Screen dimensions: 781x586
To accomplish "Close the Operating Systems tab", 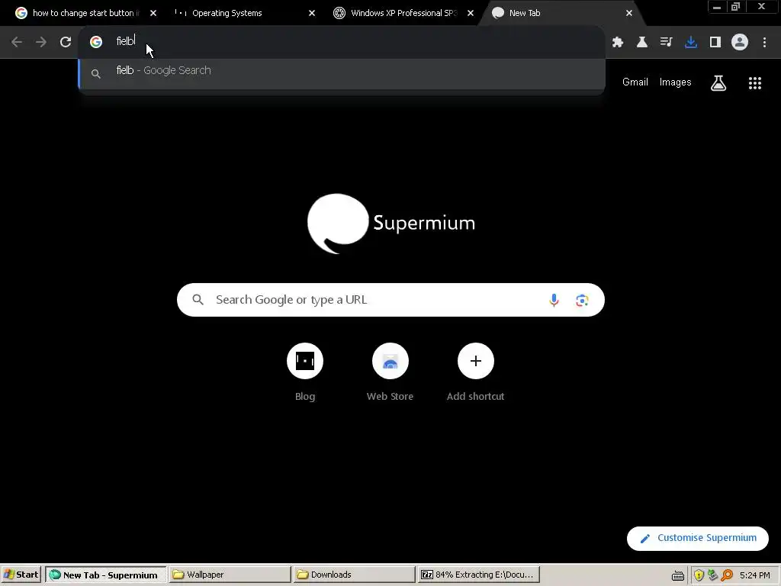I will tap(312, 13).
